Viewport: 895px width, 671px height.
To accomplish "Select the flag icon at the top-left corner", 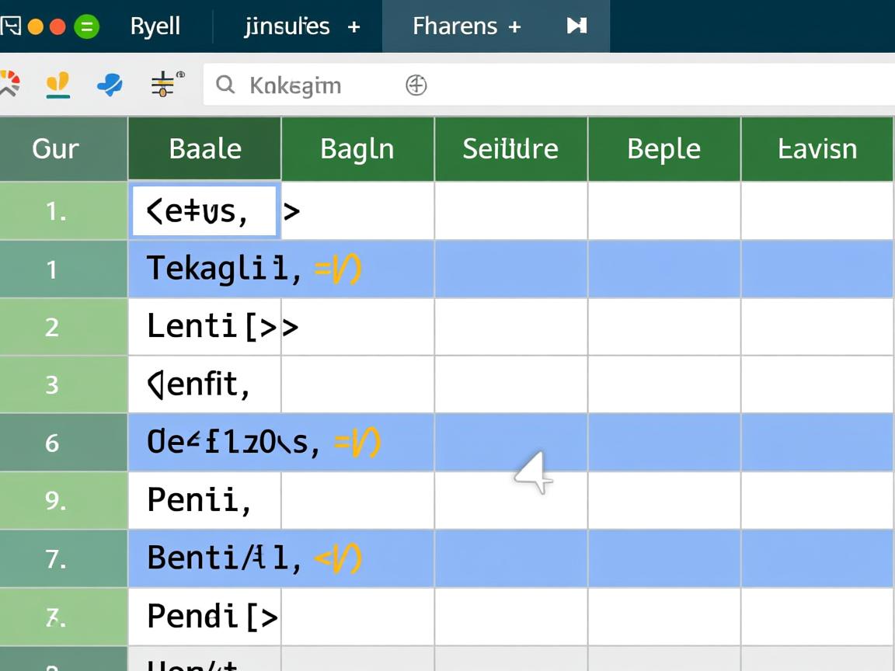I will click(11, 25).
